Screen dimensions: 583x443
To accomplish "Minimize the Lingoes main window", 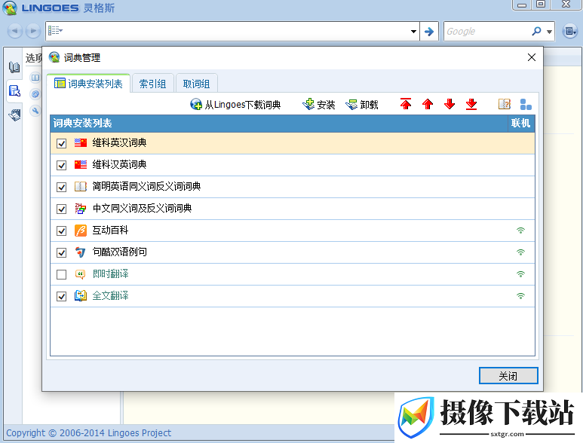I will click(x=522, y=5).
